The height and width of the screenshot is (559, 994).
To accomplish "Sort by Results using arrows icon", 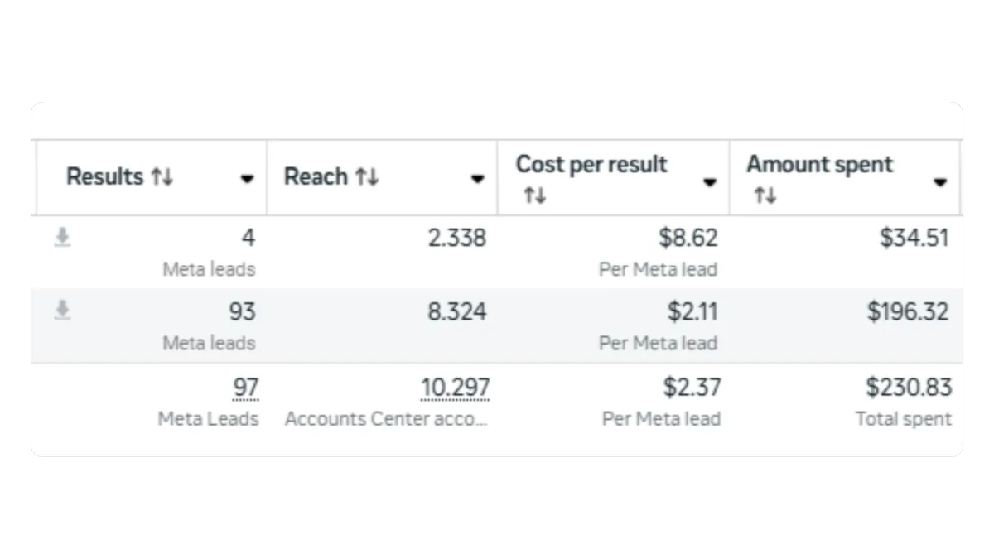I will (162, 177).
